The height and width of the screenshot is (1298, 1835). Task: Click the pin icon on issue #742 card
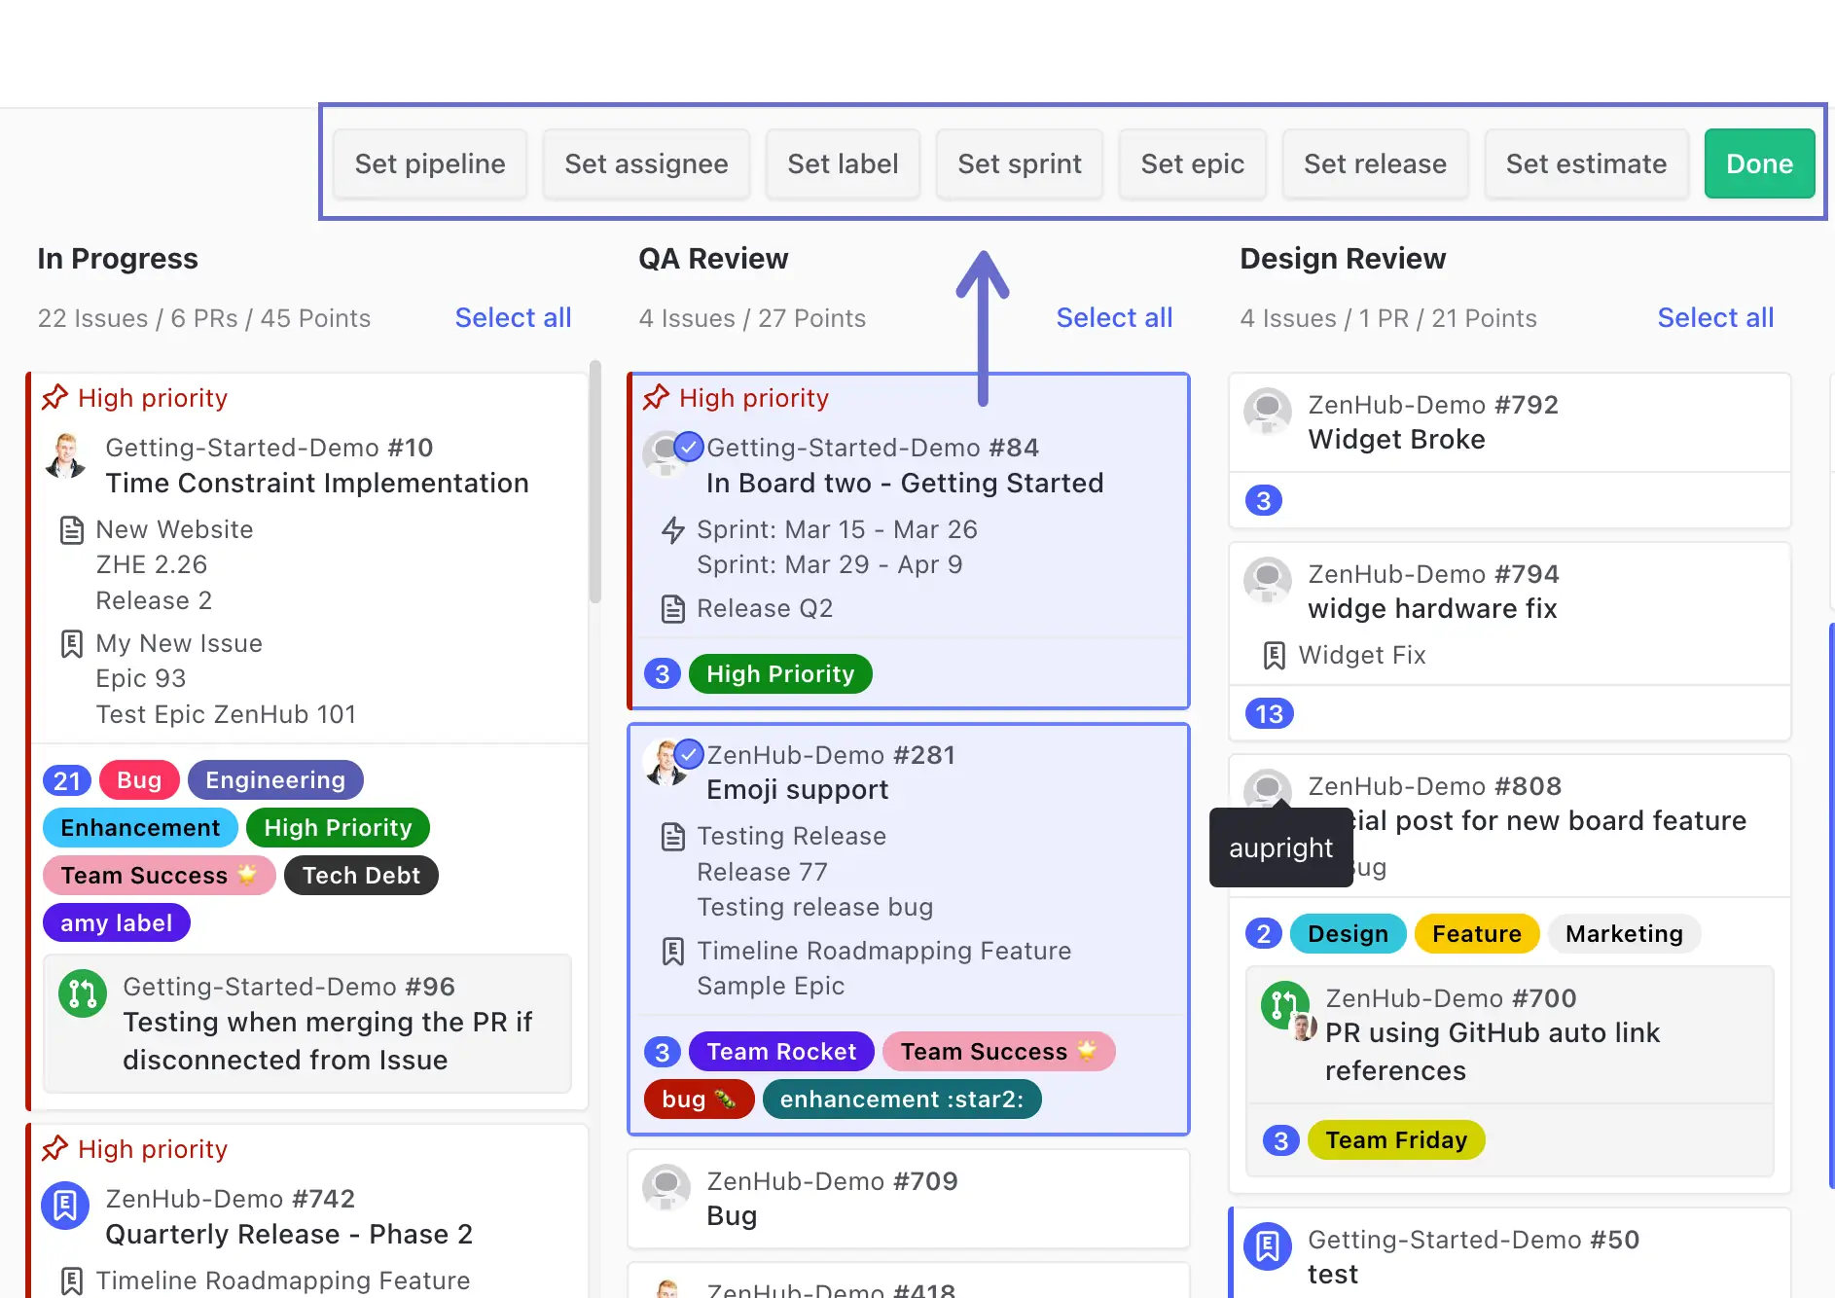point(55,1148)
